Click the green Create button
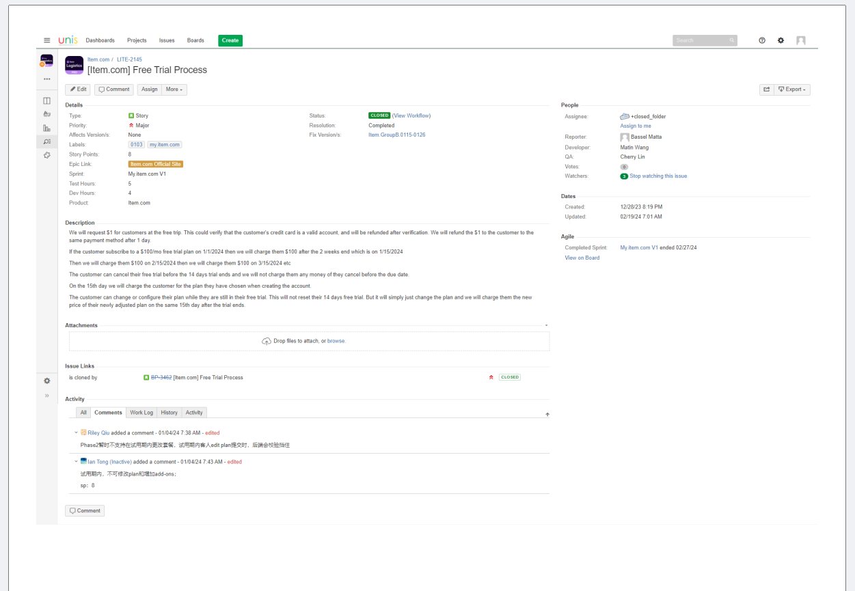 pos(230,40)
